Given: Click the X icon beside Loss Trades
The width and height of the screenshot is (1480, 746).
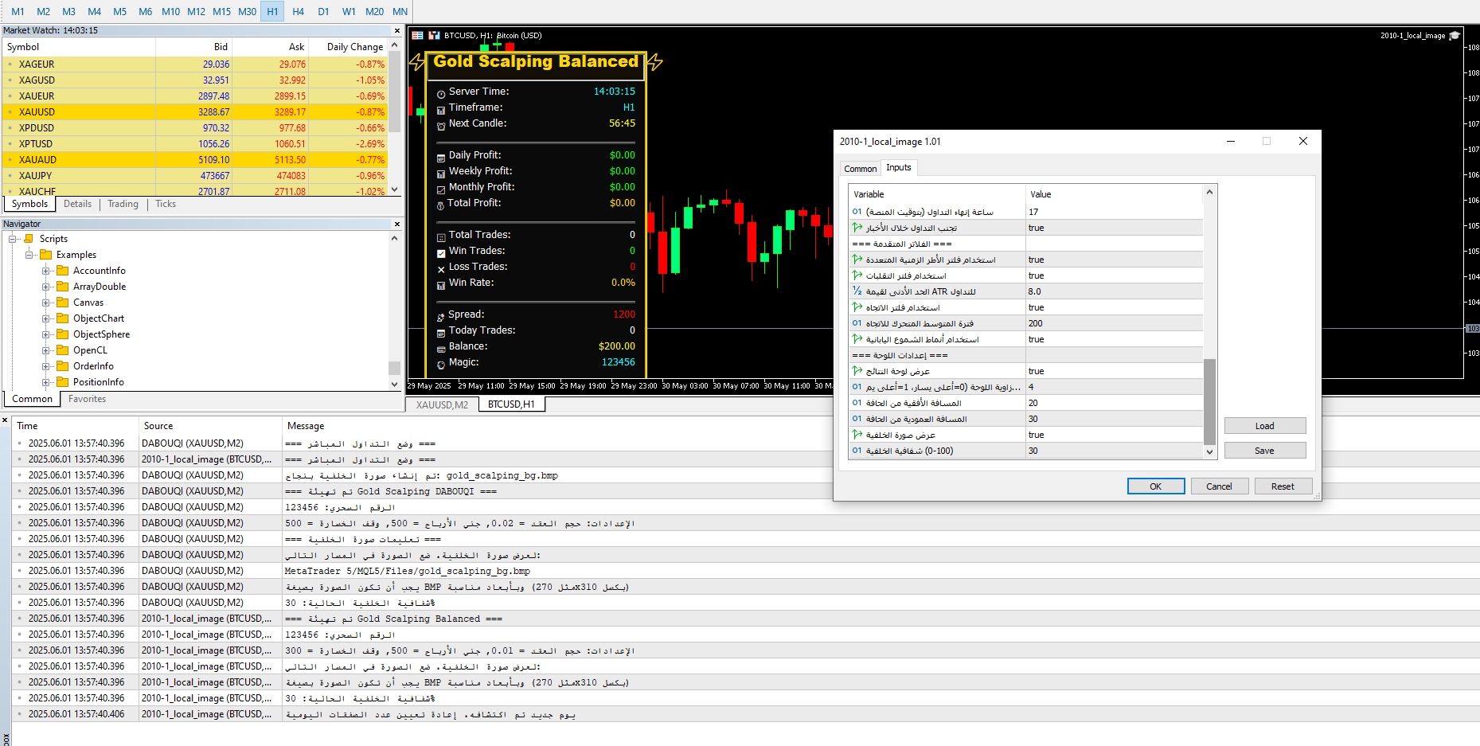Looking at the screenshot, I should (x=441, y=269).
